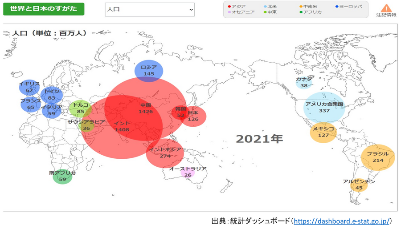Click the 中南米 orange legend dot

(301, 6)
